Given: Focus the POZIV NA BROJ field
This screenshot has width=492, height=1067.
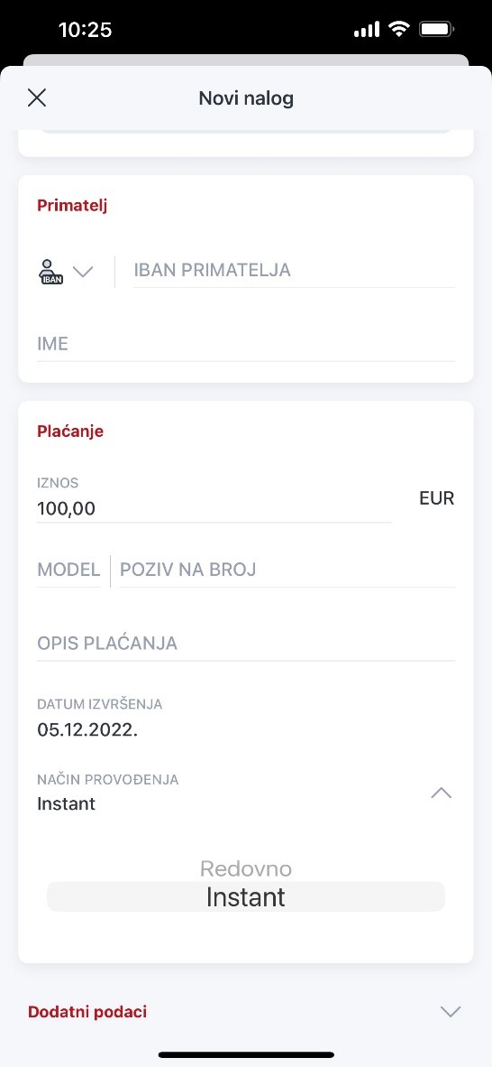Looking at the screenshot, I should tap(287, 569).
